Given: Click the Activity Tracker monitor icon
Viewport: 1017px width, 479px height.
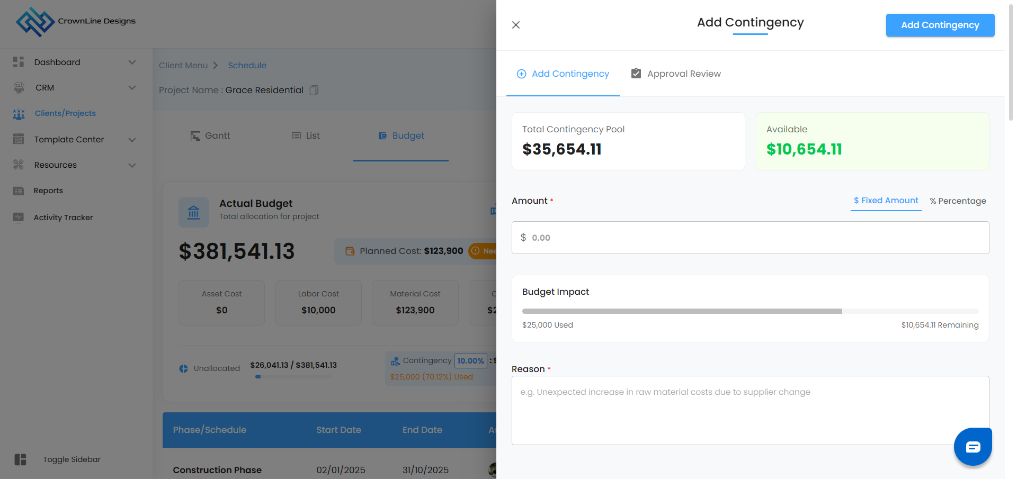Looking at the screenshot, I should [x=19, y=218].
